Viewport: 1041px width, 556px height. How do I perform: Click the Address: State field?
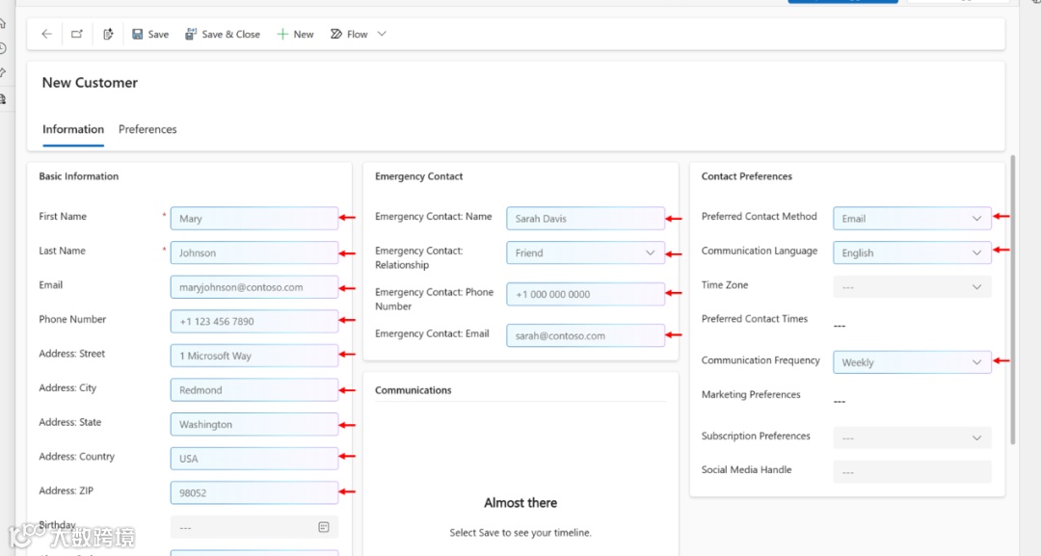[254, 425]
